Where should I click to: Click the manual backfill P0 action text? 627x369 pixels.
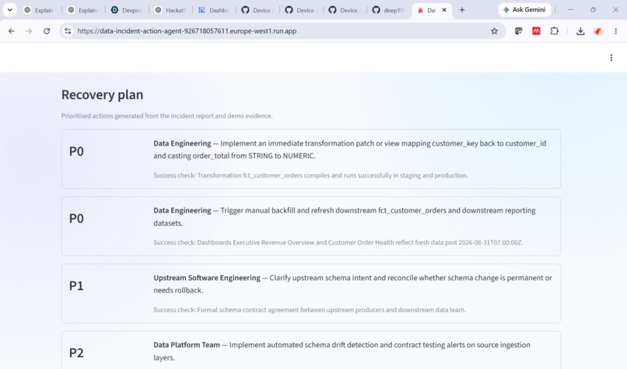point(345,216)
